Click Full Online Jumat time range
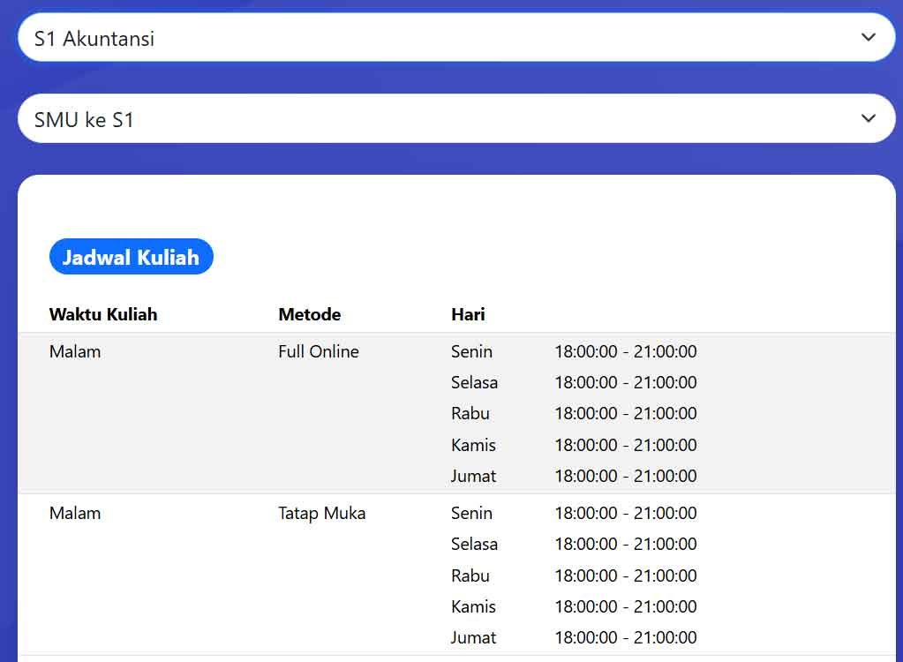Screen dimensions: 903x662 point(626,476)
